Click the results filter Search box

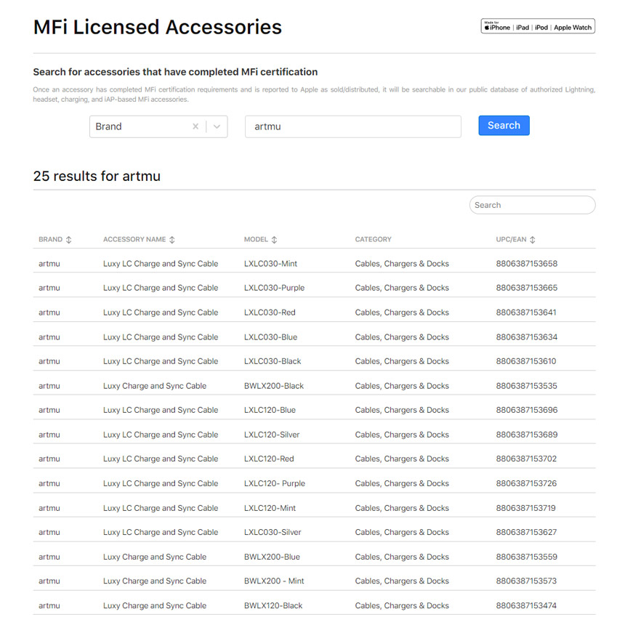532,205
